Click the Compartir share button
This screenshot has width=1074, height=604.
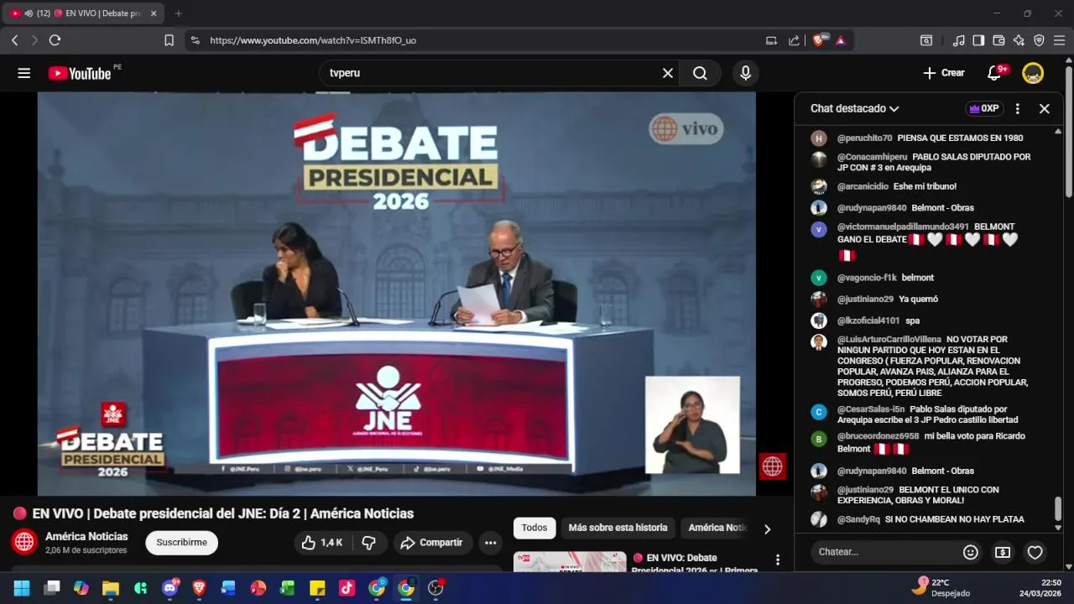[433, 543]
